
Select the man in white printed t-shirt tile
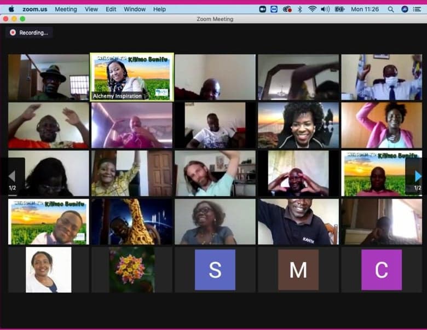point(215,125)
